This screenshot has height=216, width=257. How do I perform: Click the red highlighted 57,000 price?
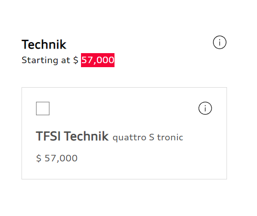tap(97, 60)
